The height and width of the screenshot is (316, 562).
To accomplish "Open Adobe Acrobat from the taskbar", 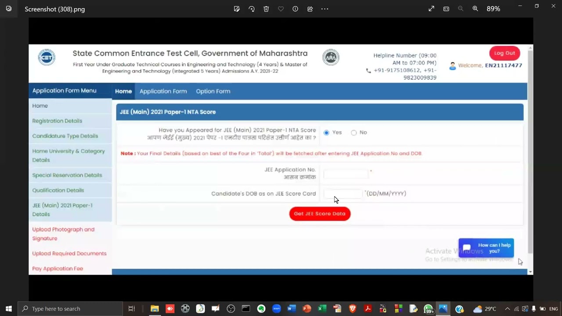I will coord(367,309).
